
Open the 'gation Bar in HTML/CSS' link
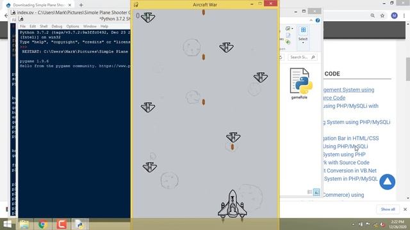(351, 138)
